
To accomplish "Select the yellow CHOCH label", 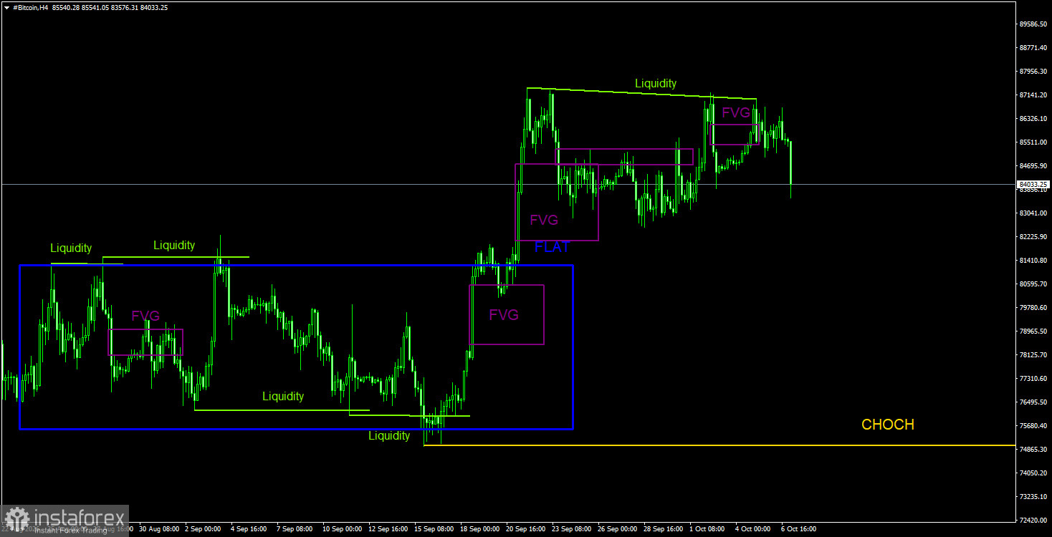I will pos(888,425).
